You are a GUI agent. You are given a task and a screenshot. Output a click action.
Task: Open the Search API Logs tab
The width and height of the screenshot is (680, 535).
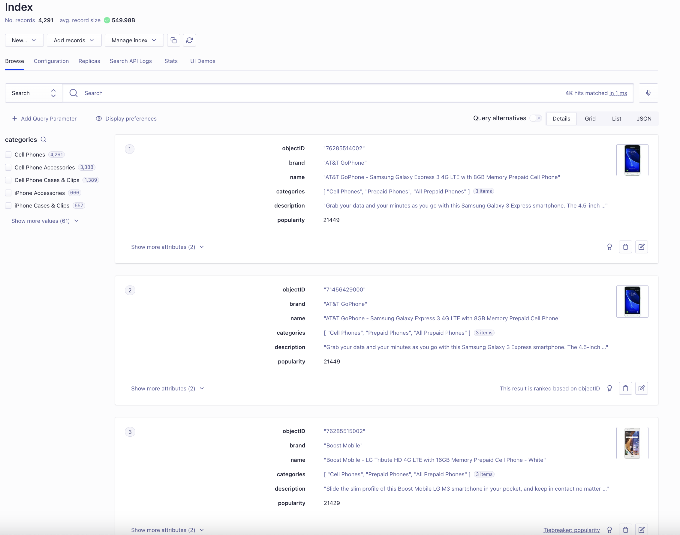pyautogui.click(x=131, y=61)
